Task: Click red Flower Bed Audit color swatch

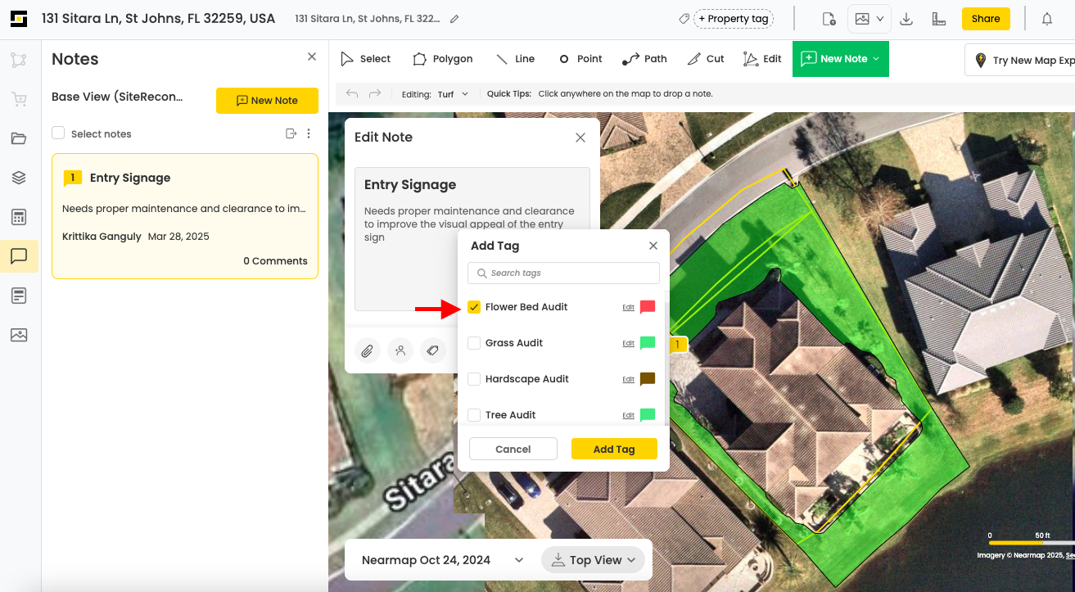Action: coord(648,307)
